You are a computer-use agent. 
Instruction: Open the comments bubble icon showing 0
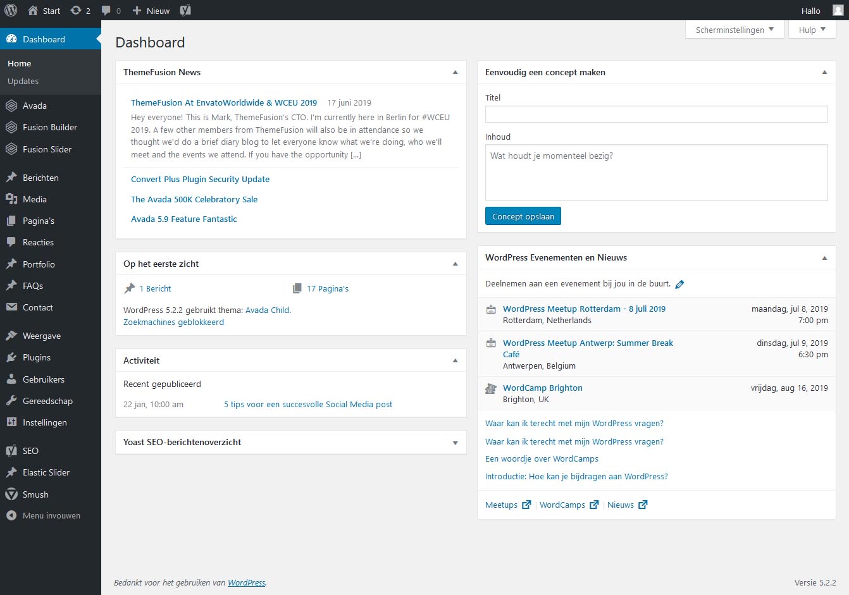point(106,10)
